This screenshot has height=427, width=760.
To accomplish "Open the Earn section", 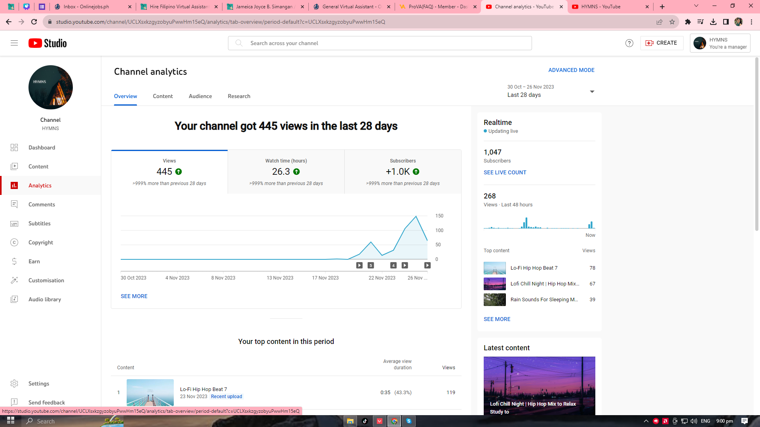I will (34, 261).
